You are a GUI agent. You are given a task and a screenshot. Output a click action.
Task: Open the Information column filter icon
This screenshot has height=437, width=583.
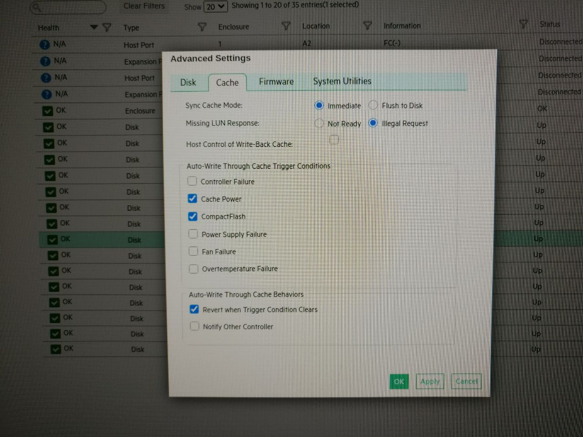tap(524, 24)
